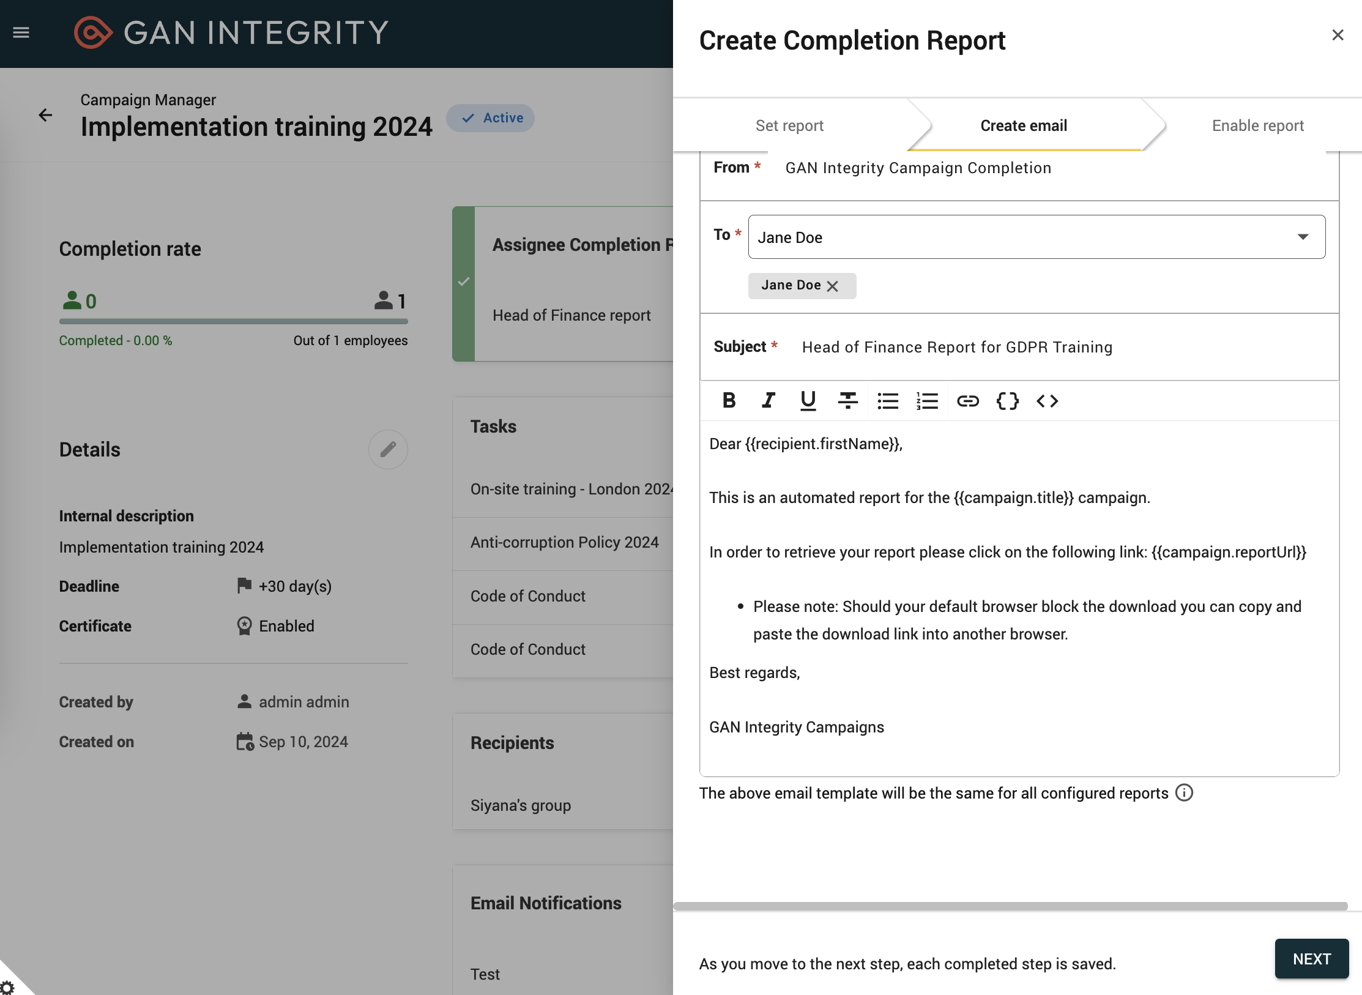
Task: Toggle strikethrough formatting in email editor
Action: tap(848, 401)
